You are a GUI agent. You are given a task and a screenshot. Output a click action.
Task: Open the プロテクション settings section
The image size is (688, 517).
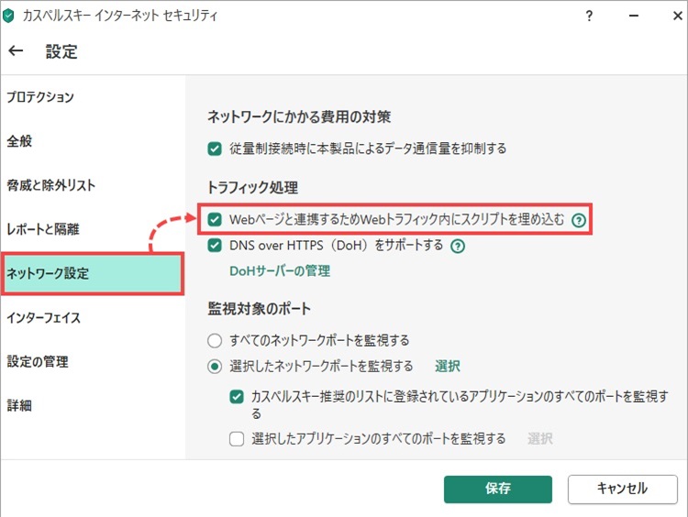point(40,97)
